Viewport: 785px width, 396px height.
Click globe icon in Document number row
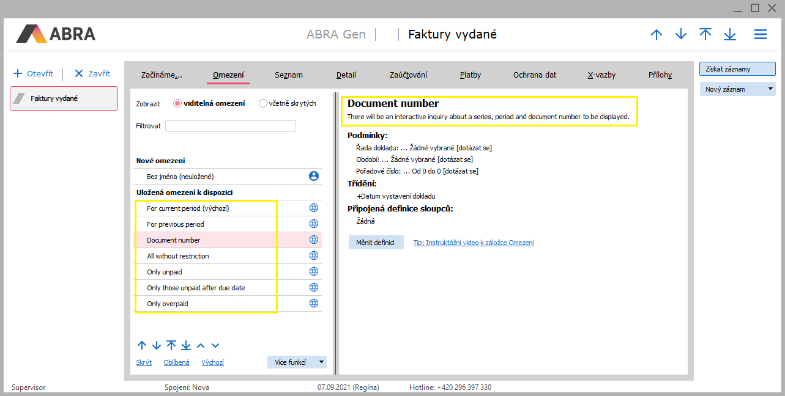(314, 240)
